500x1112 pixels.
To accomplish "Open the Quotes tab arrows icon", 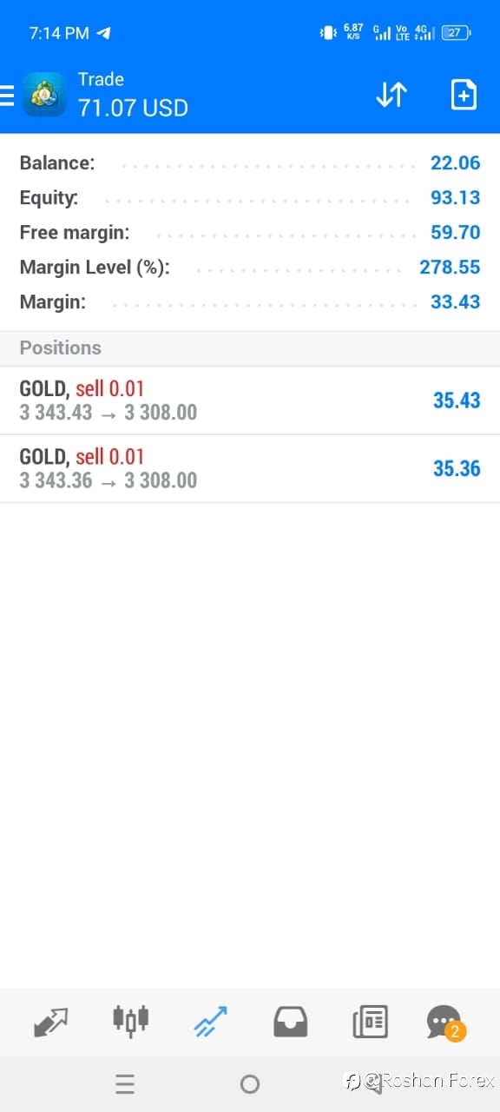I will coord(50,1022).
